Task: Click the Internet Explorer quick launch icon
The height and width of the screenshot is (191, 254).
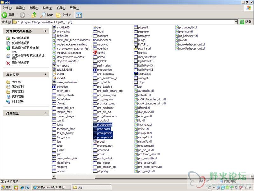Action: point(22,187)
